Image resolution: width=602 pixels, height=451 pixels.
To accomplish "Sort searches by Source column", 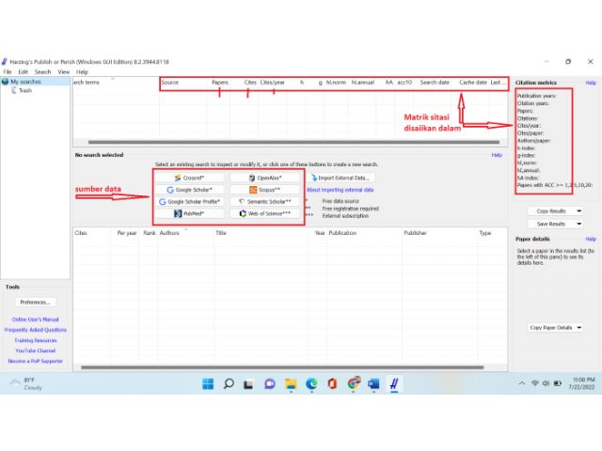I will point(169,83).
